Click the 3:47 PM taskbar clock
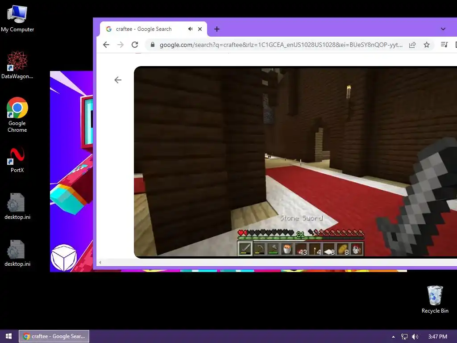The height and width of the screenshot is (343, 457). pos(437,337)
